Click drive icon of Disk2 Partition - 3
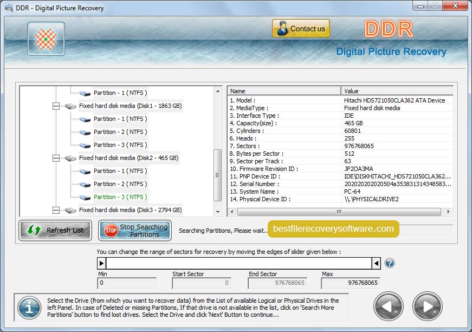 85,197
